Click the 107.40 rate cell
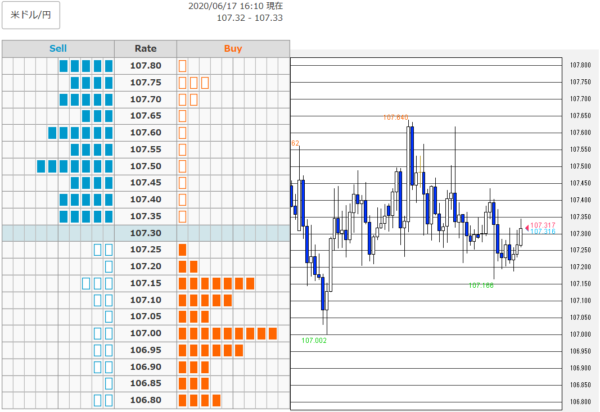600x412 pixels. pyautogui.click(x=146, y=200)
